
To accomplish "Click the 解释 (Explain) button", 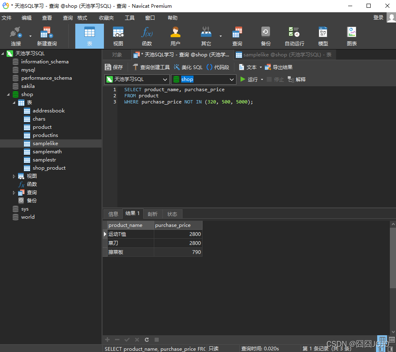I will tap(297, 79).
